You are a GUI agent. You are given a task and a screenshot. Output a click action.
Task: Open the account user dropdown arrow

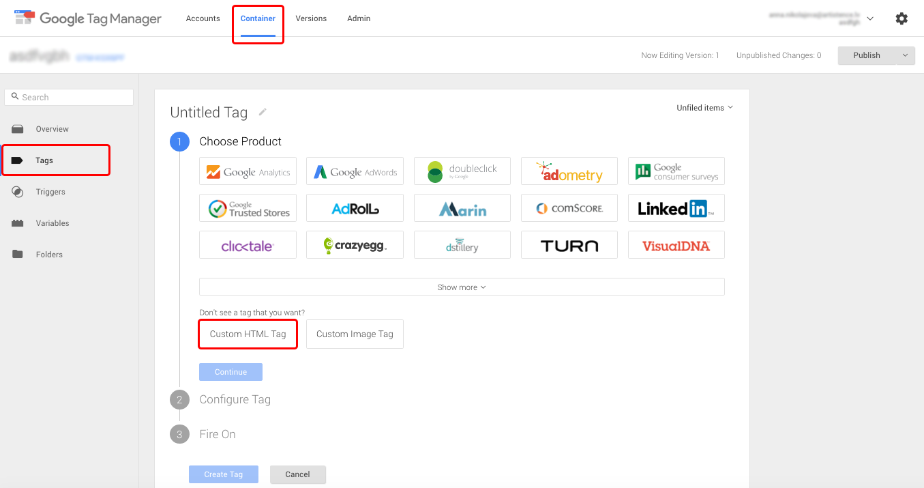[x=870, y=18]
